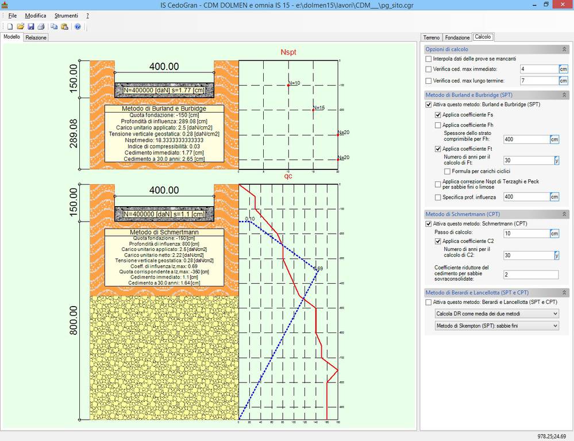Collapse the Opzioni di calcolo section
Image resolution: width=574 pixels, height=441 pixels.
[564, 49]
